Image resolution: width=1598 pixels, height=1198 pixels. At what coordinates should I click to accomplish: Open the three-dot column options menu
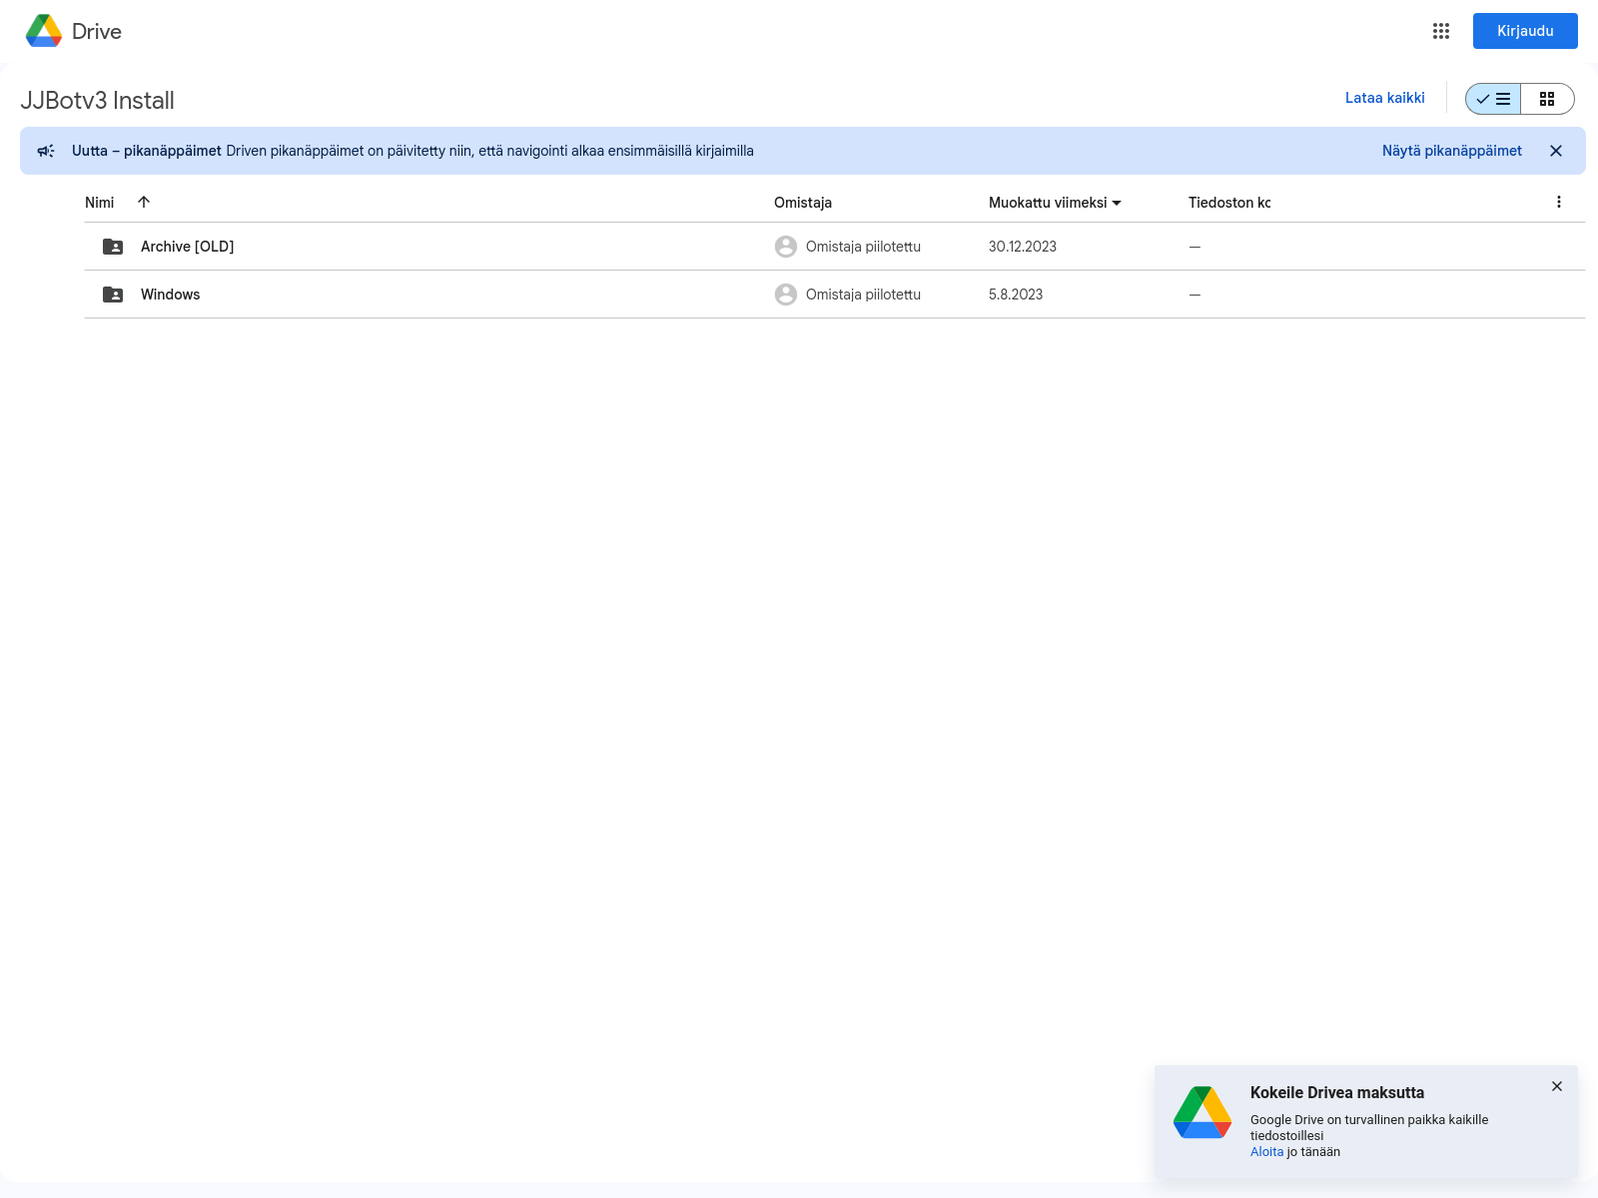tap(1559, 202)
